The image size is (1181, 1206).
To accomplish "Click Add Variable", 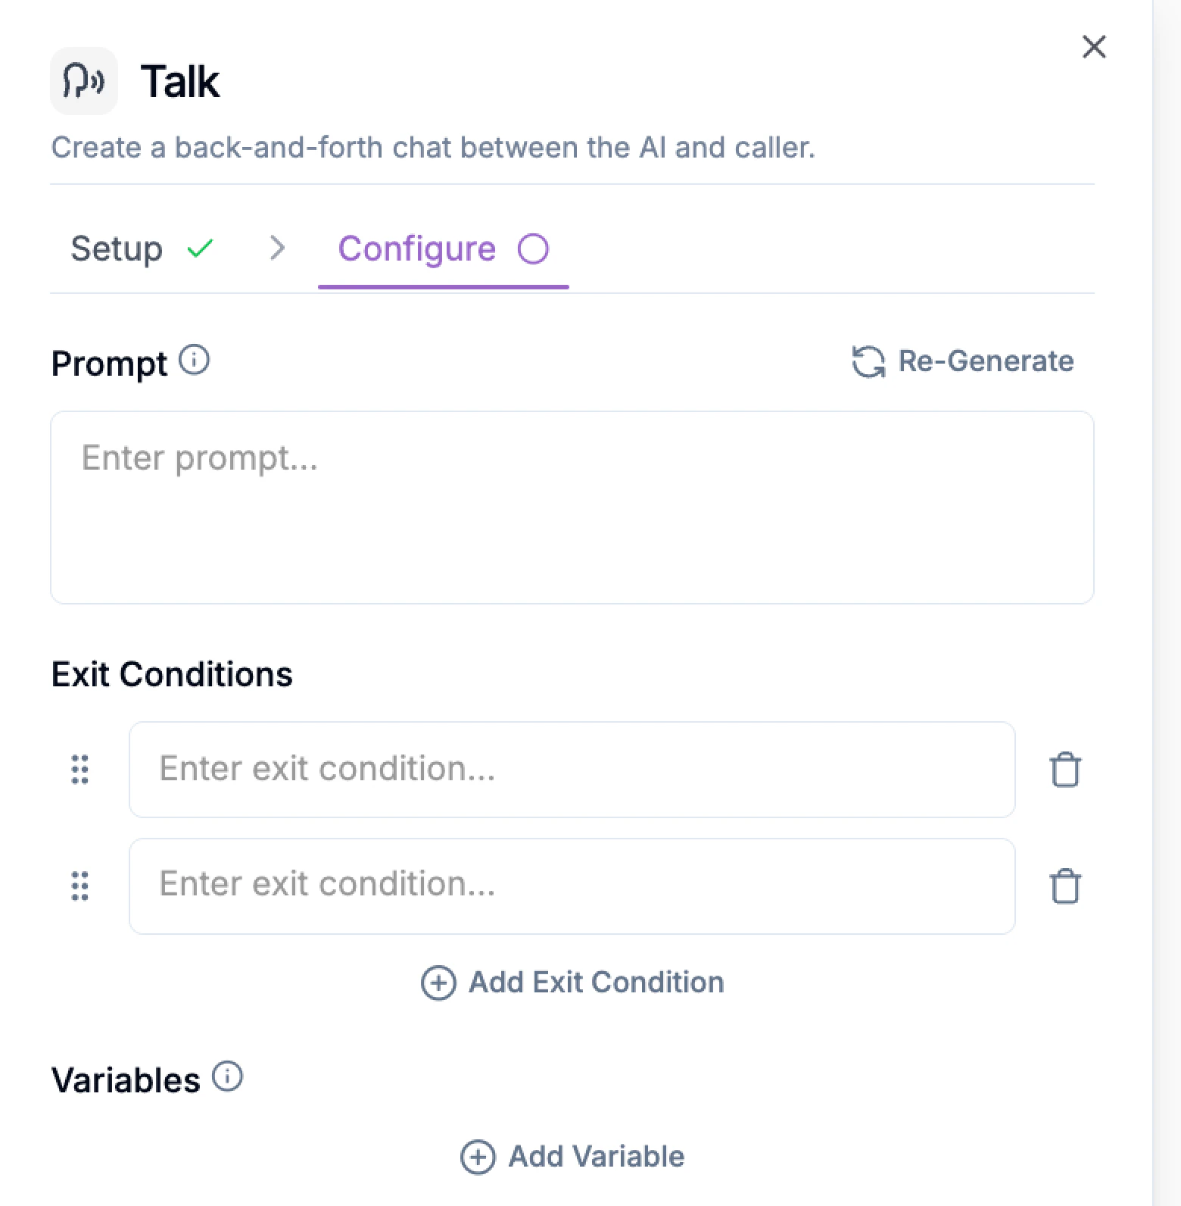I will [594, 1157].
